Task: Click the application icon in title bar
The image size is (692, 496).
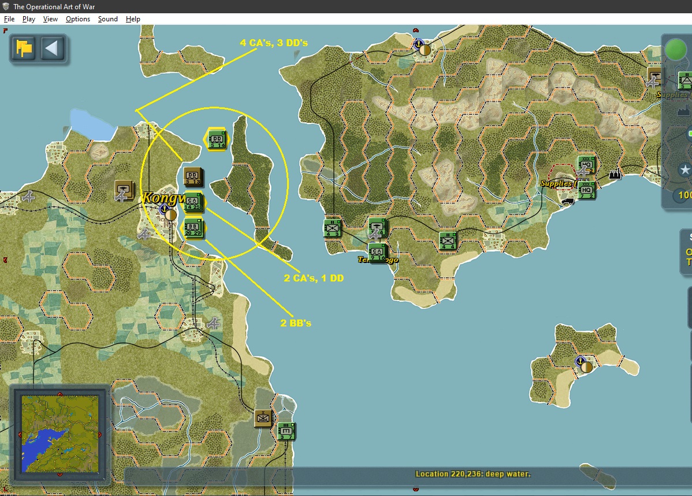Action: coord(6,6)
